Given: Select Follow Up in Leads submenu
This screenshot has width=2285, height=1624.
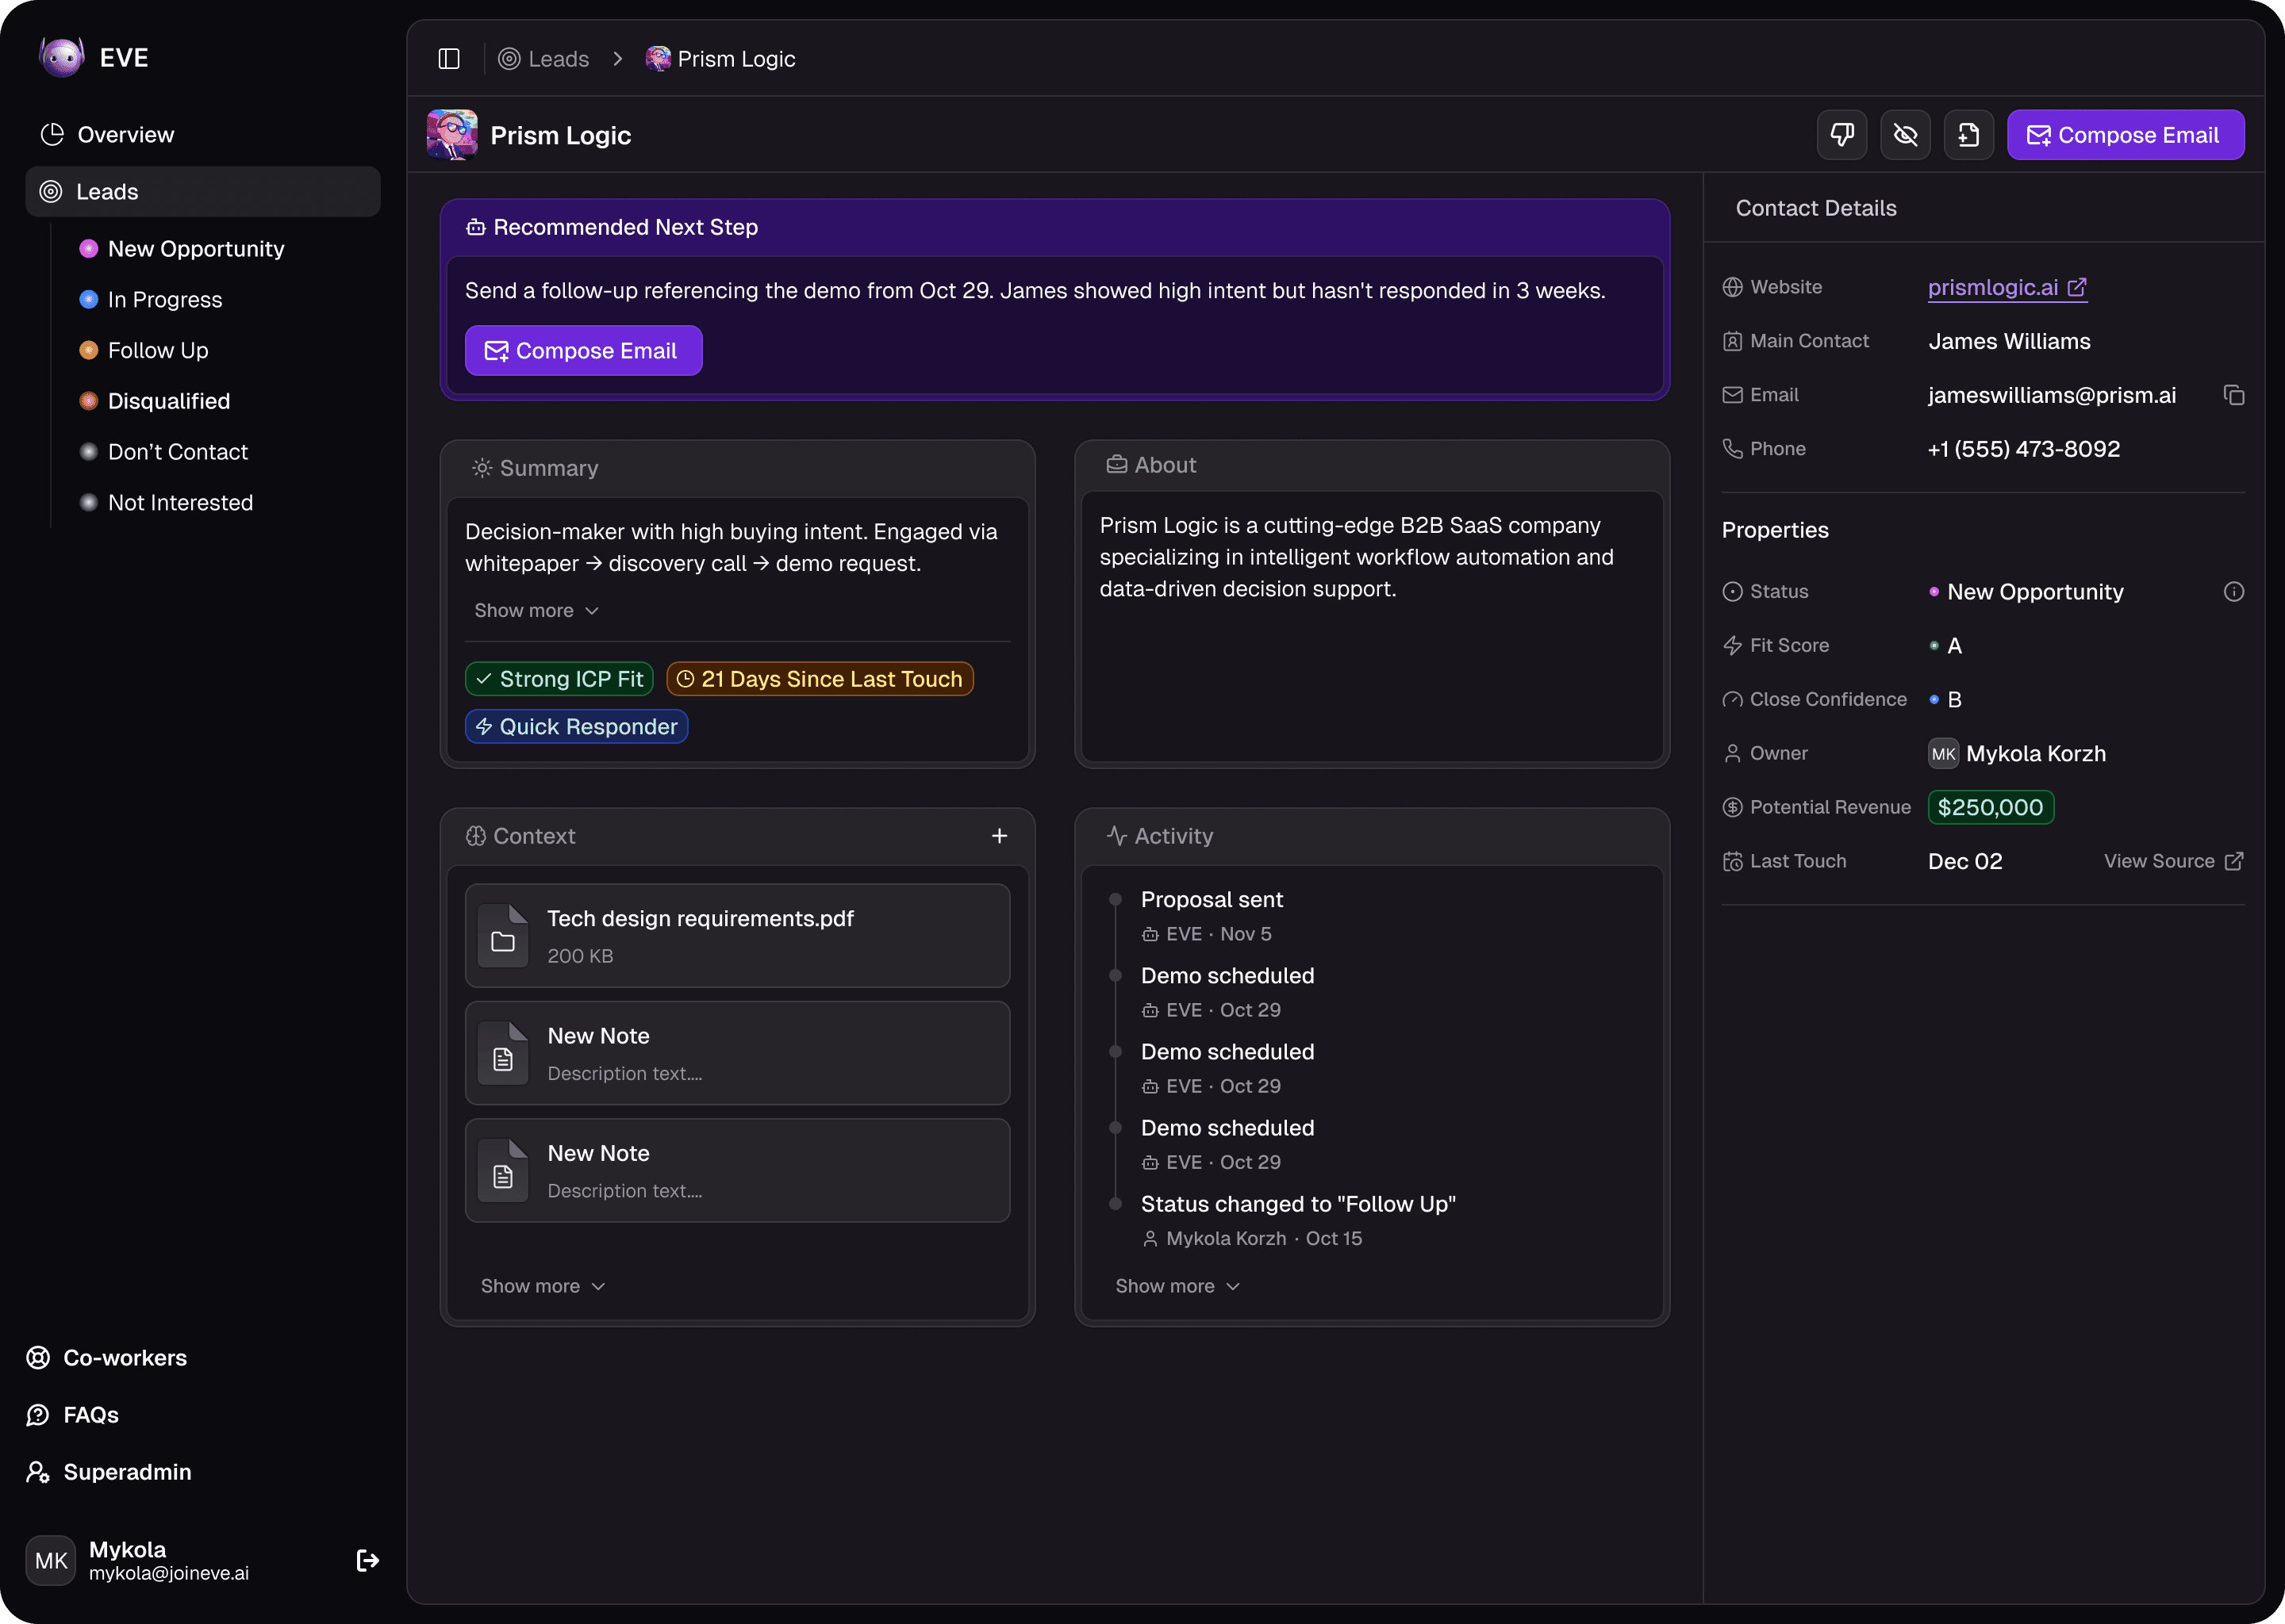Looking at the screenshot, I should (157, 351).
